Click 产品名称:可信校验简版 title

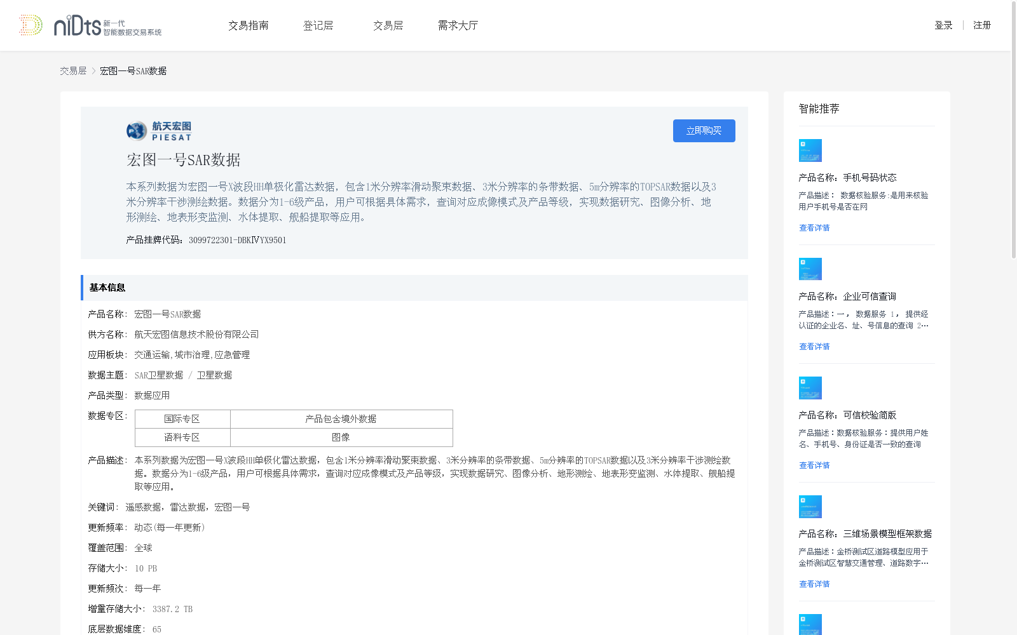(x=847, y=415)
